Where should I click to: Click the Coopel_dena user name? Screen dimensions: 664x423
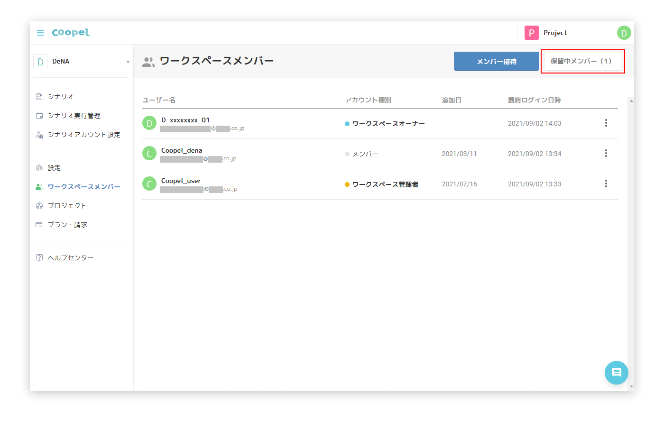pyautogui.click(x=182, y=150)
